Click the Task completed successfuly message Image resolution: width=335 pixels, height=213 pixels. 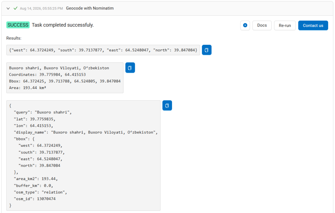[63, 25]
